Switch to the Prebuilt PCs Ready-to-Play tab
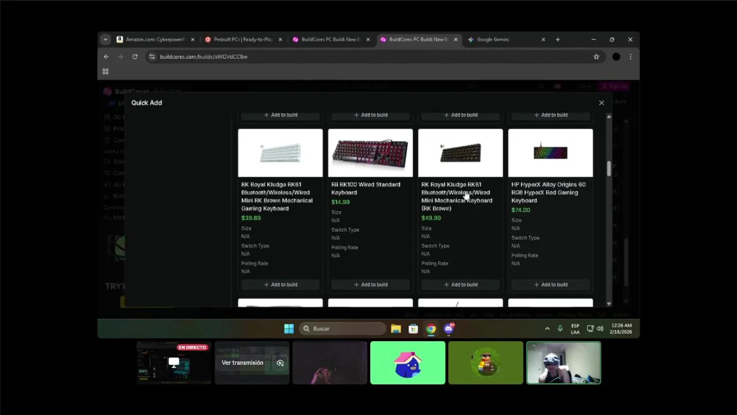 point(242,39)
